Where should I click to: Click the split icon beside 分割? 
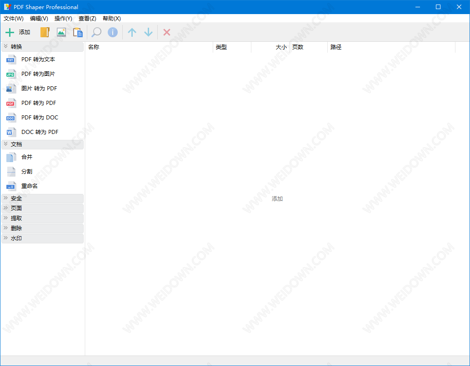point(11,172)
